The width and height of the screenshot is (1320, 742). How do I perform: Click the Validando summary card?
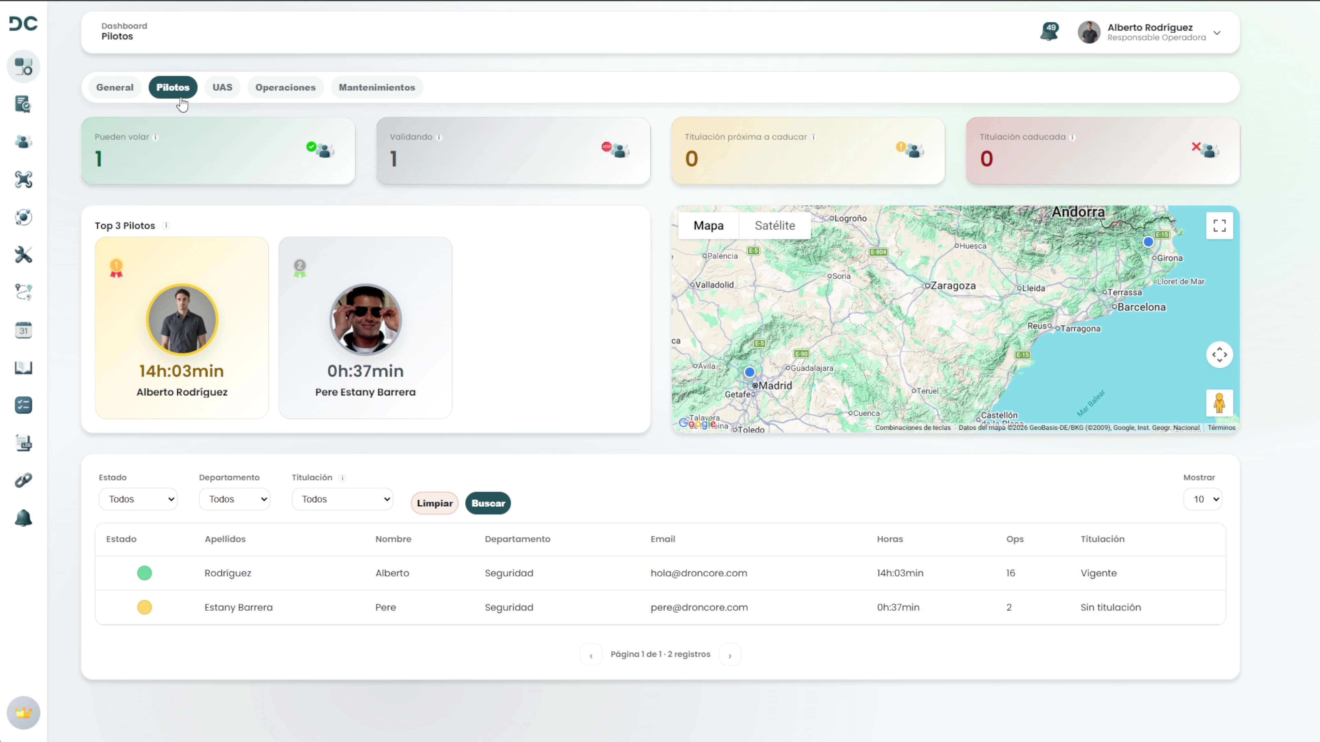[x=514, y=151]
